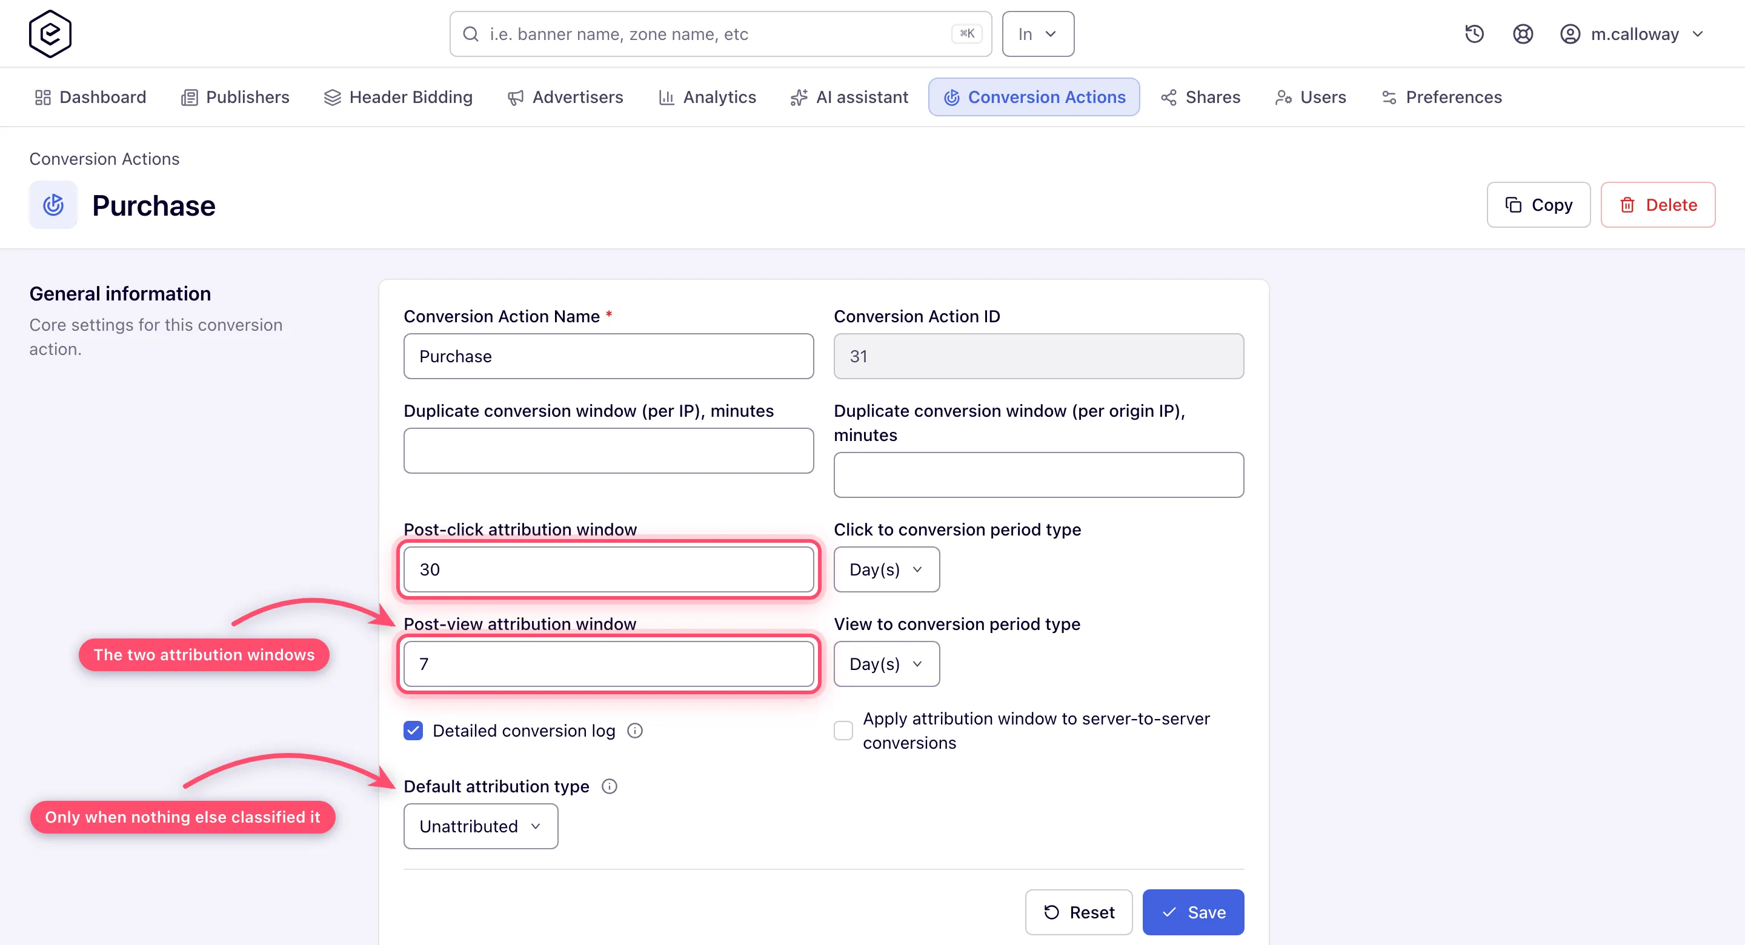Click the ⌘K shortcut badge

(x=966, y=33)
